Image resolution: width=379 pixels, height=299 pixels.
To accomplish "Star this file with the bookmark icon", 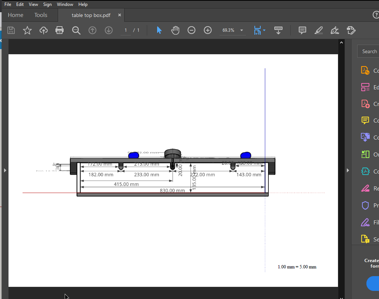I will [27, 30].
